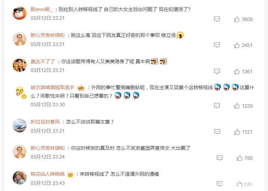Click the crown badge beside 桃花仙人种桃桃
This screenshot has width=268, height=191.
tap(70, 174)
